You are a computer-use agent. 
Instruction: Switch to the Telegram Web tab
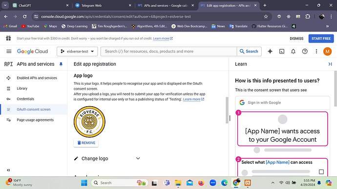102,5
